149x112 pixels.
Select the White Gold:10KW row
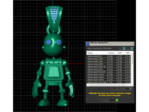[109, 77]
